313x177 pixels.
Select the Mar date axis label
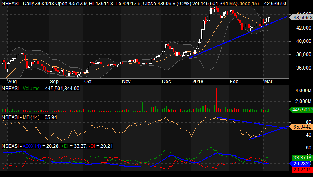pos(268,82)
